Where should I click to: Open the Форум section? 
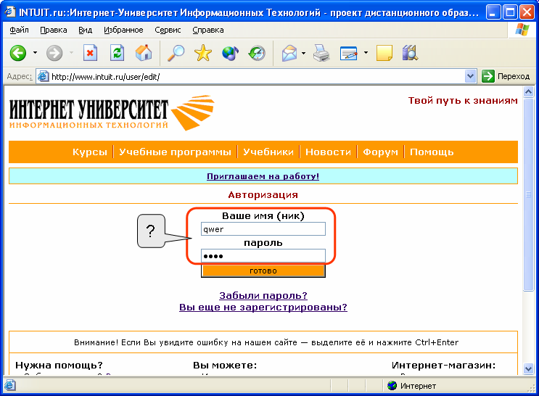pos(380,152)
